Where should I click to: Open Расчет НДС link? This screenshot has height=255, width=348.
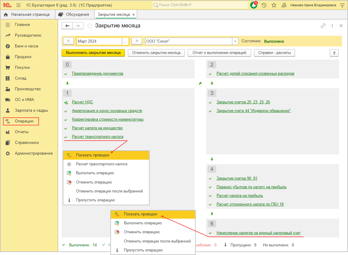[x=82, y=102]
